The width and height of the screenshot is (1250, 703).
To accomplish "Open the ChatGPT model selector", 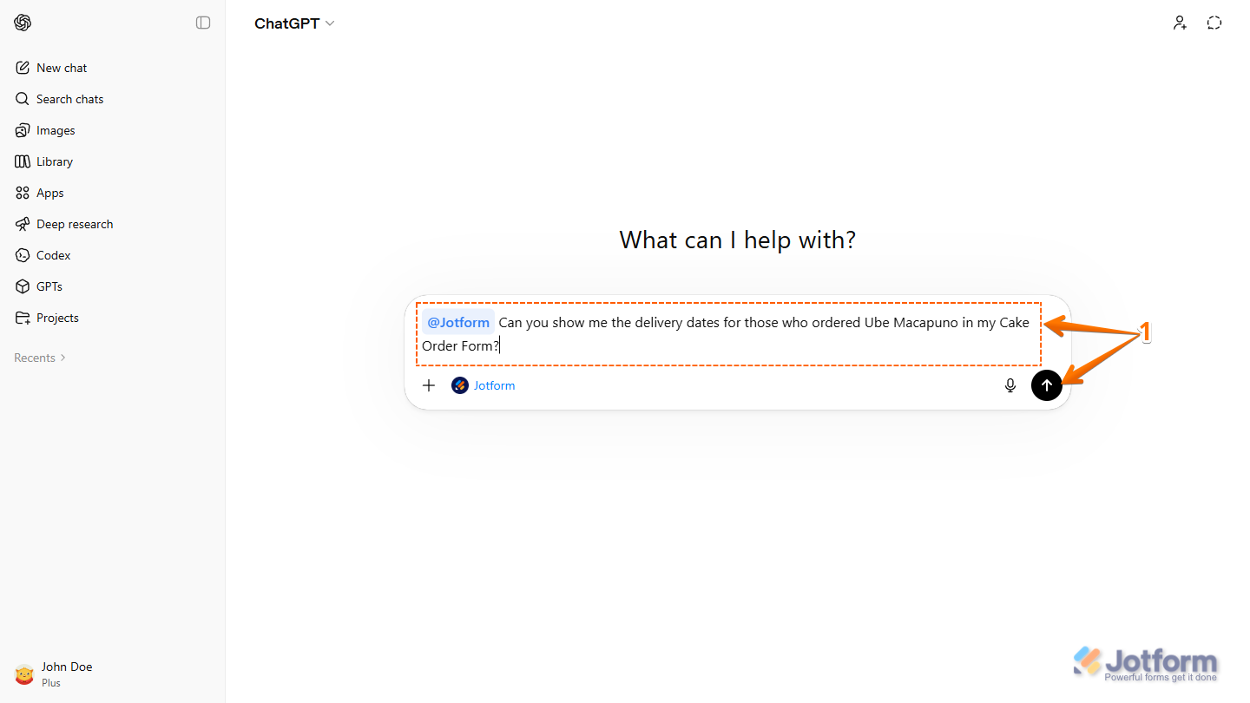I will point(294,23).
